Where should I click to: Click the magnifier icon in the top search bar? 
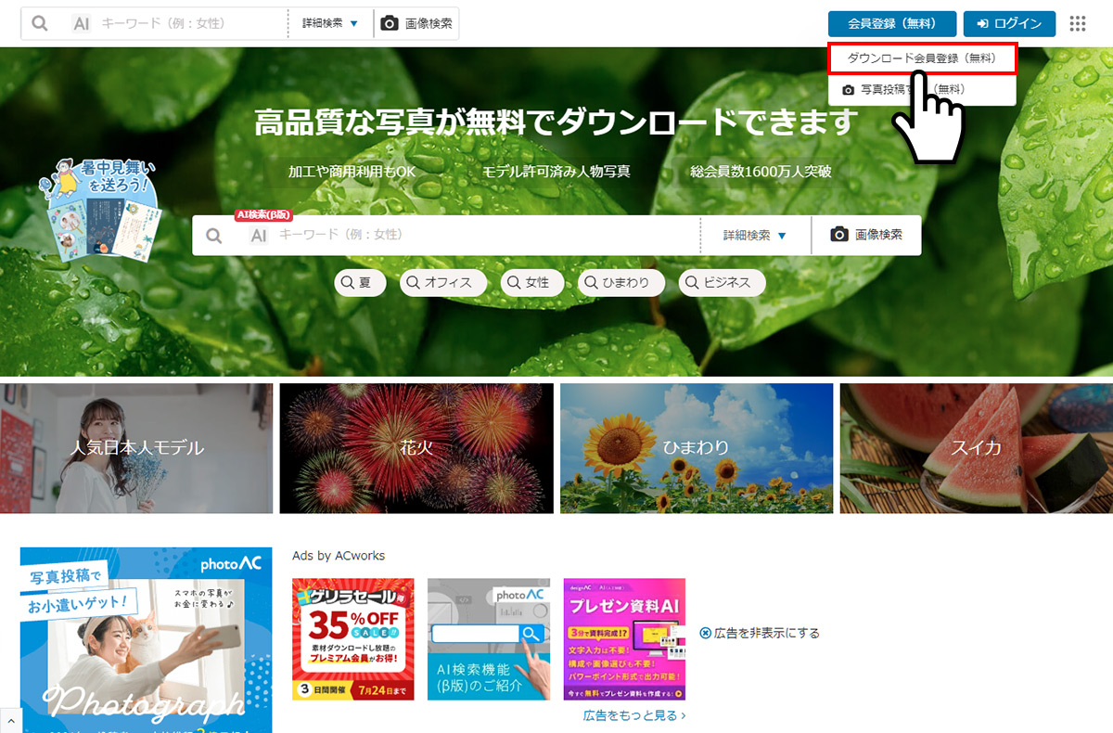click(39, 23)
